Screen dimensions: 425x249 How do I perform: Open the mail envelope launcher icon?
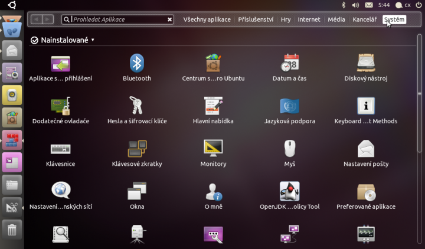click(x=12, y=50)
